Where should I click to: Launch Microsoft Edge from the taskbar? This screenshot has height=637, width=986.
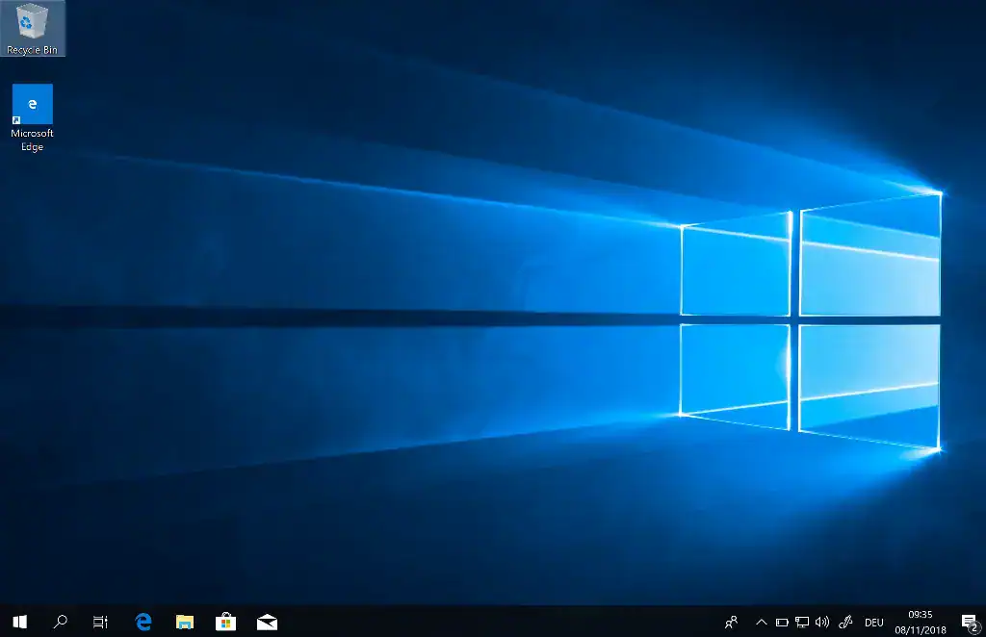143,622
